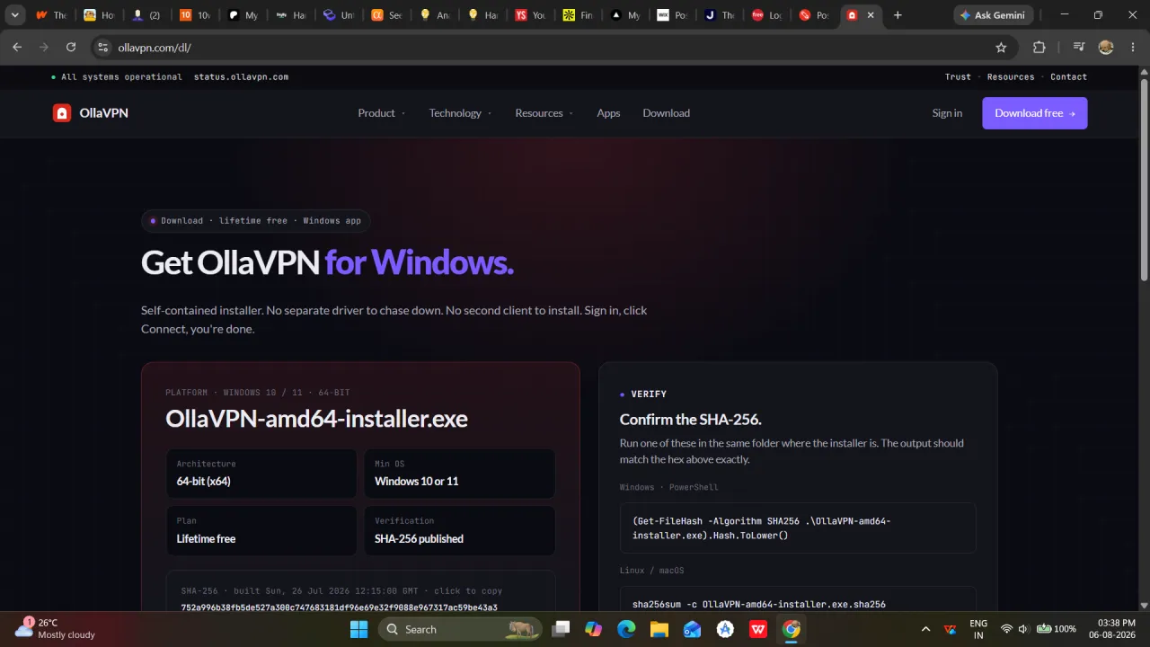Open Wi-Fi network settings in system tray
1150x647 pixels.
1006,629
